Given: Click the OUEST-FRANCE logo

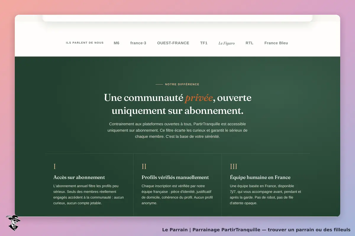Looking at the screenshot, I should click(x=173, y=43).
